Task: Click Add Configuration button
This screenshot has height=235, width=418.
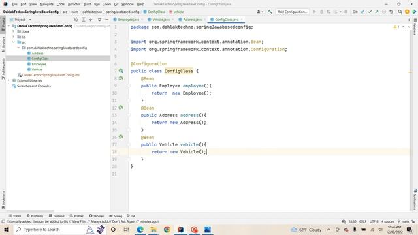Action: tap(292, 12)
